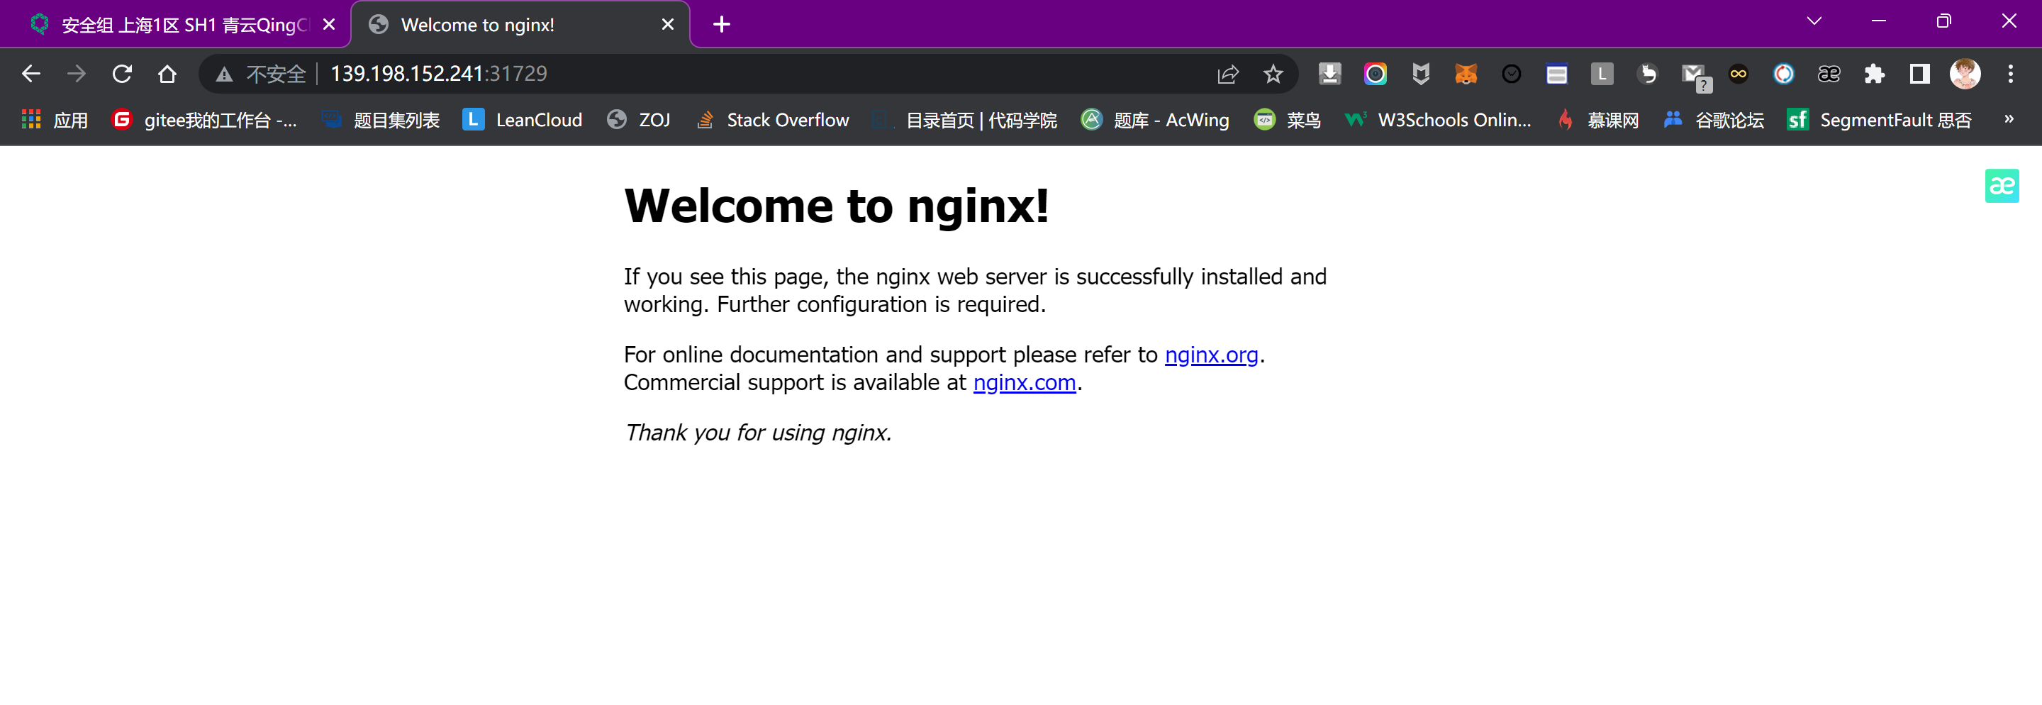The height and width of the screenshot is (705, 2042).
Task: Click the address bar showing 139.198.152.241:31729
Action: pyautogui.click(x=747, y=74)
